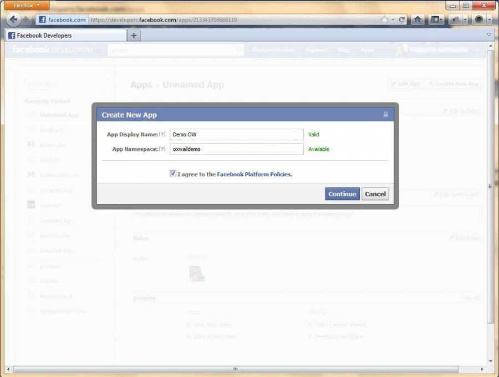Screen dimensions: 499x377
Task: Open the URL history dropdown beside the star
Action: 393,20
